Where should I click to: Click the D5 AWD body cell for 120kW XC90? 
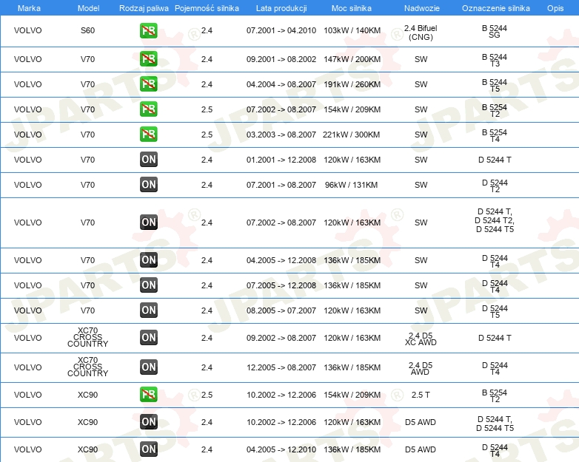point(421,422)
